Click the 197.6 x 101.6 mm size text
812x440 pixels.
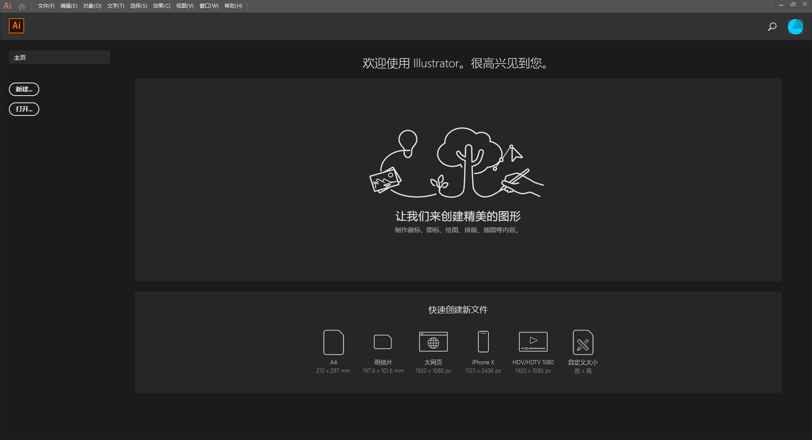click(383, 371)
